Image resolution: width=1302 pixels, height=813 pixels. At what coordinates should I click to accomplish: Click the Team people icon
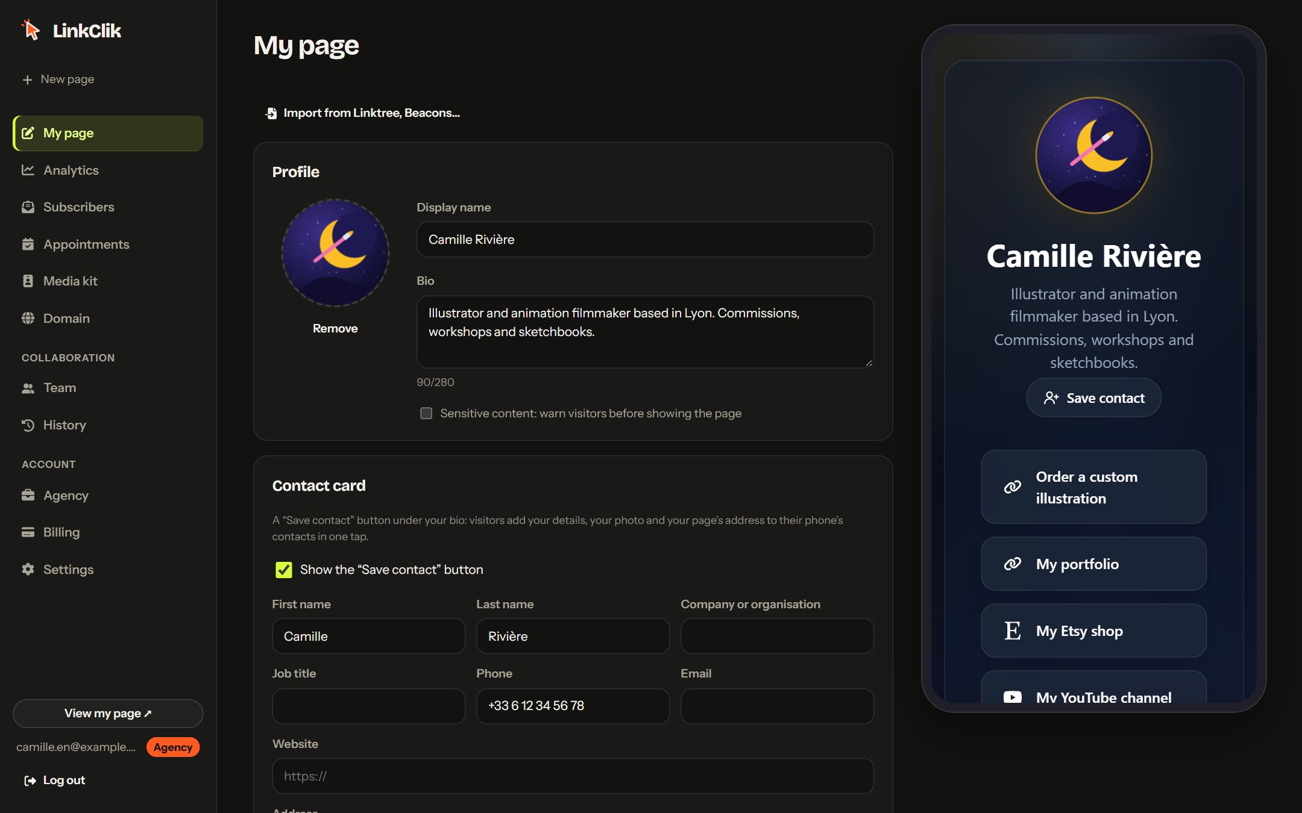(28, 388)
